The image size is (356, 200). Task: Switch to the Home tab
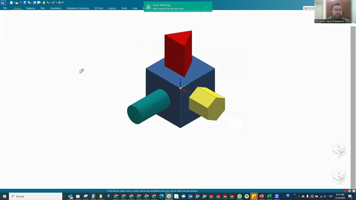(17, 8)
